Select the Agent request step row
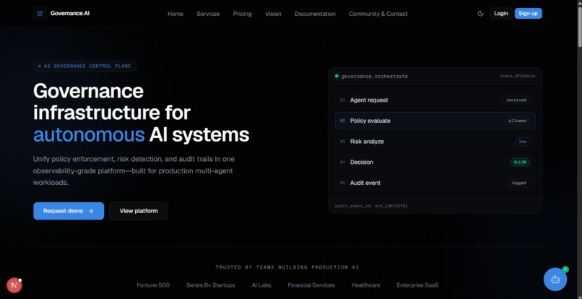The height and width of the screenshot is (299, 582). (x=435, y=100)
